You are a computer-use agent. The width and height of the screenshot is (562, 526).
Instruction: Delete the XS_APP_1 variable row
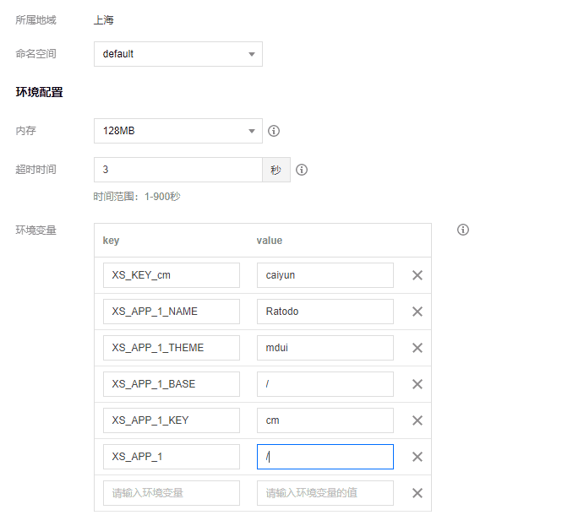click(x=417, y=457)
